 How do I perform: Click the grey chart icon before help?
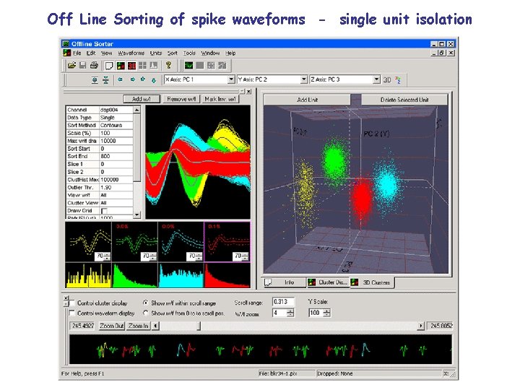[154, 66]
